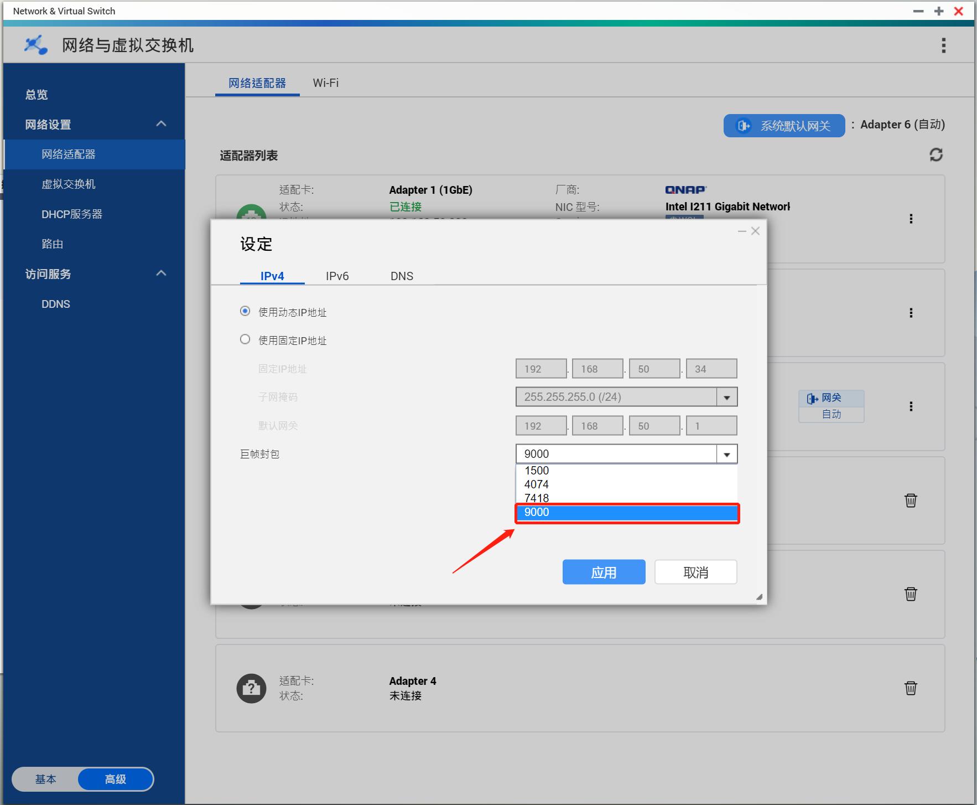The image size is (977, 805).
Task: Delete Adapter 4 with trash icon
Action: 910,688
